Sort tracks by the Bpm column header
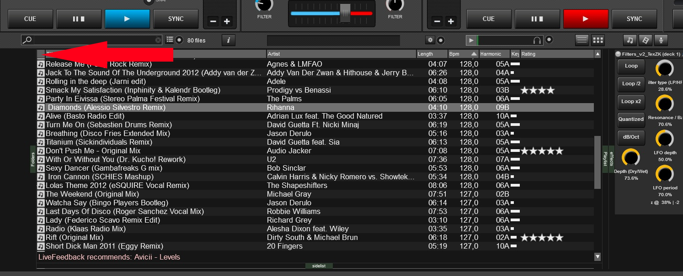The width and height of the screenshot is (683, 276). click(463, 54)
